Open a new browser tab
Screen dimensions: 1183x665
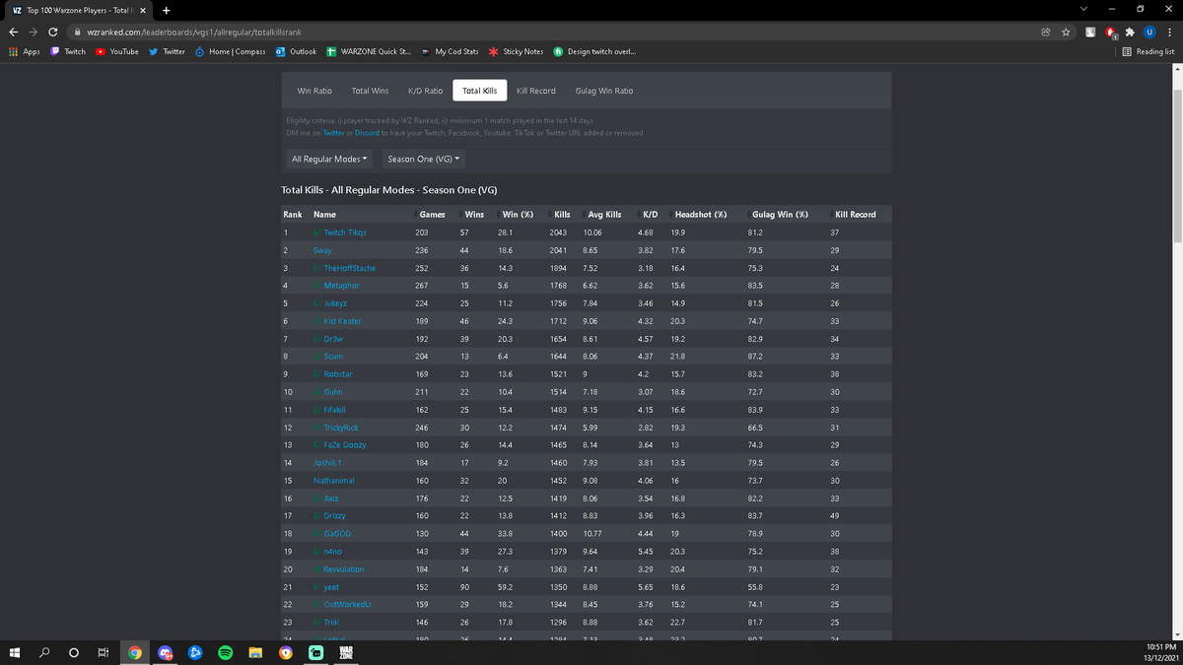(166, 10)
